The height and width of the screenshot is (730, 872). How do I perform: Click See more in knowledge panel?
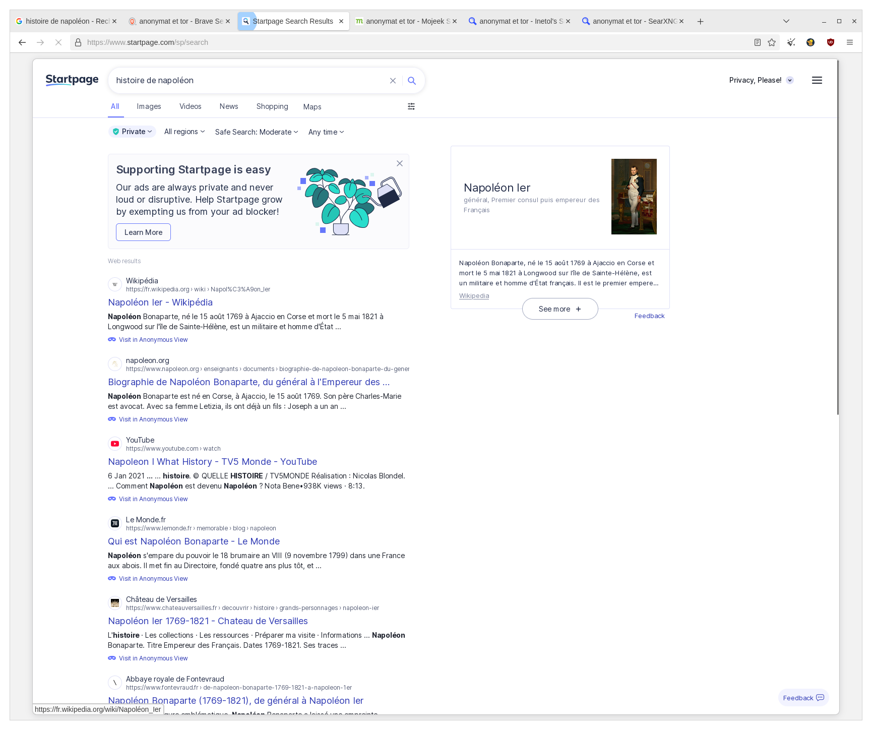click(559, 309)
